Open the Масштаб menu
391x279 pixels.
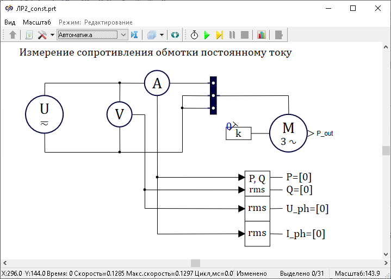click(x=37, y=22)
